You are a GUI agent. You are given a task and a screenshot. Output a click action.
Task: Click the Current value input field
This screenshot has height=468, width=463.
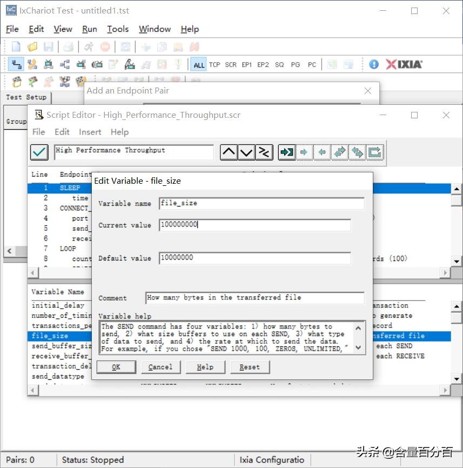tap(254, 225)
